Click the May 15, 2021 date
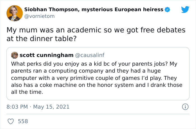This screenshot has height=129, width=196. click(51, 107)
